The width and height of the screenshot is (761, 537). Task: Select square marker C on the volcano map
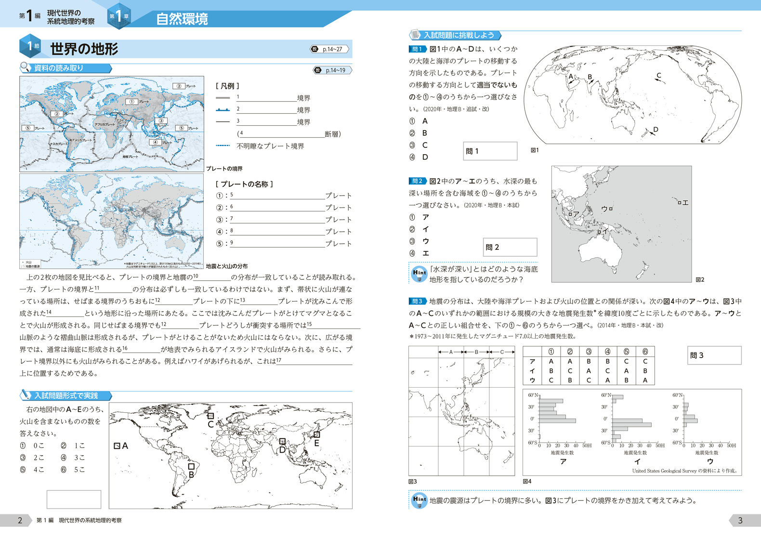click(210, 416)
